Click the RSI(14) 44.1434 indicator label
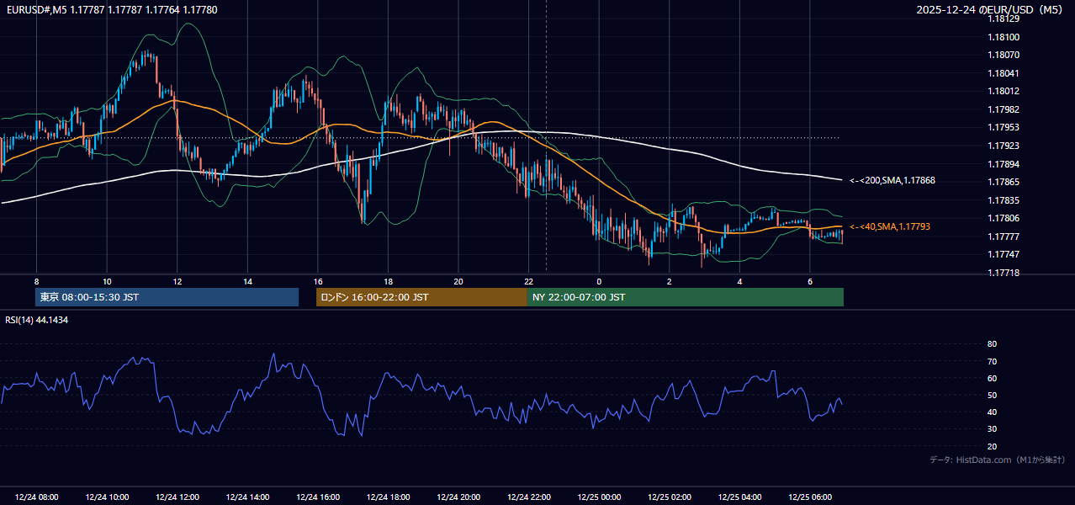The height and width of the screenshot is (505, 1075). pos(37,321)
